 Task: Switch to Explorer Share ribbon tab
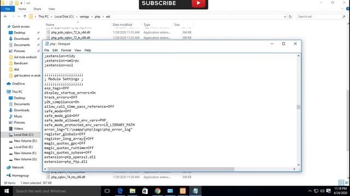coord(37,9)
